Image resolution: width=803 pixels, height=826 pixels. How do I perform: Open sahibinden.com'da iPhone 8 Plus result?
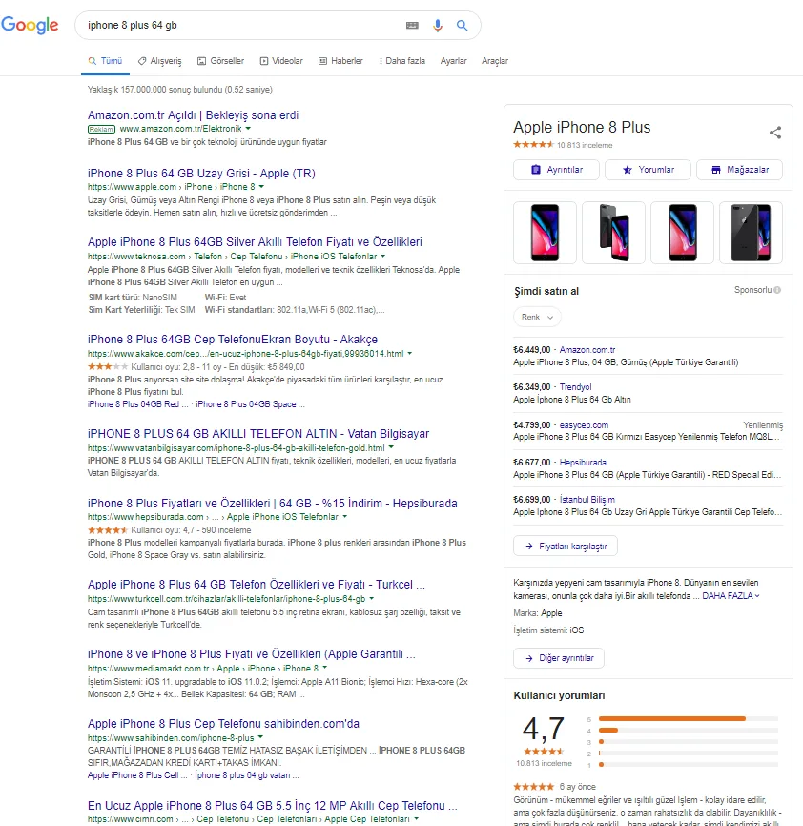(223, 723)
